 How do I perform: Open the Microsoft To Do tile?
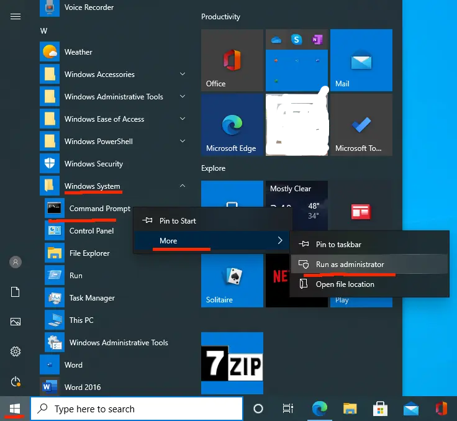[361, 125]
